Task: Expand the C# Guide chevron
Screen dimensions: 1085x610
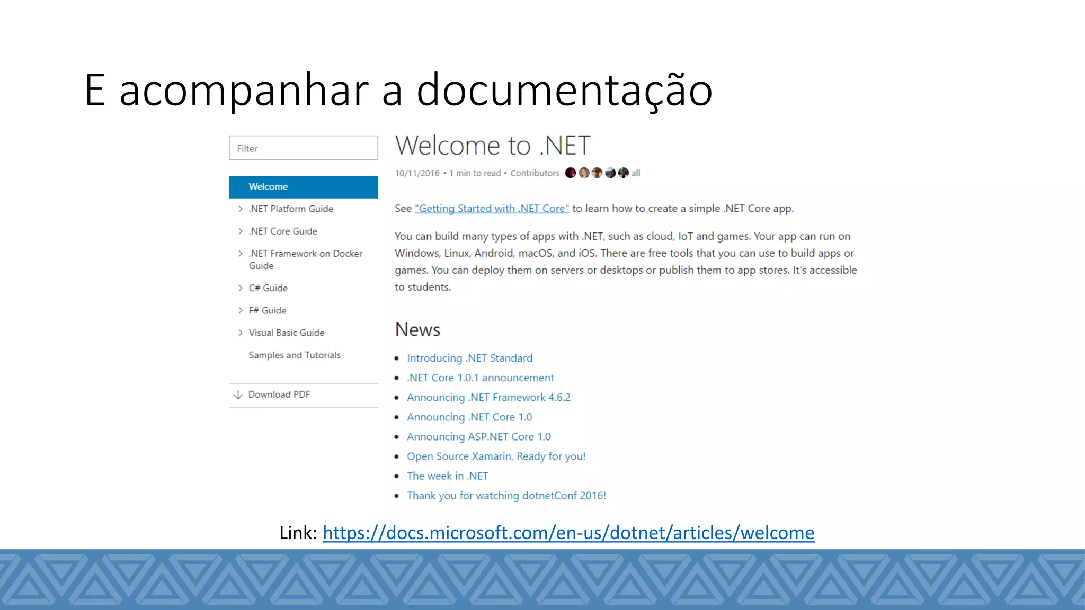Action: tap(241, 288)
